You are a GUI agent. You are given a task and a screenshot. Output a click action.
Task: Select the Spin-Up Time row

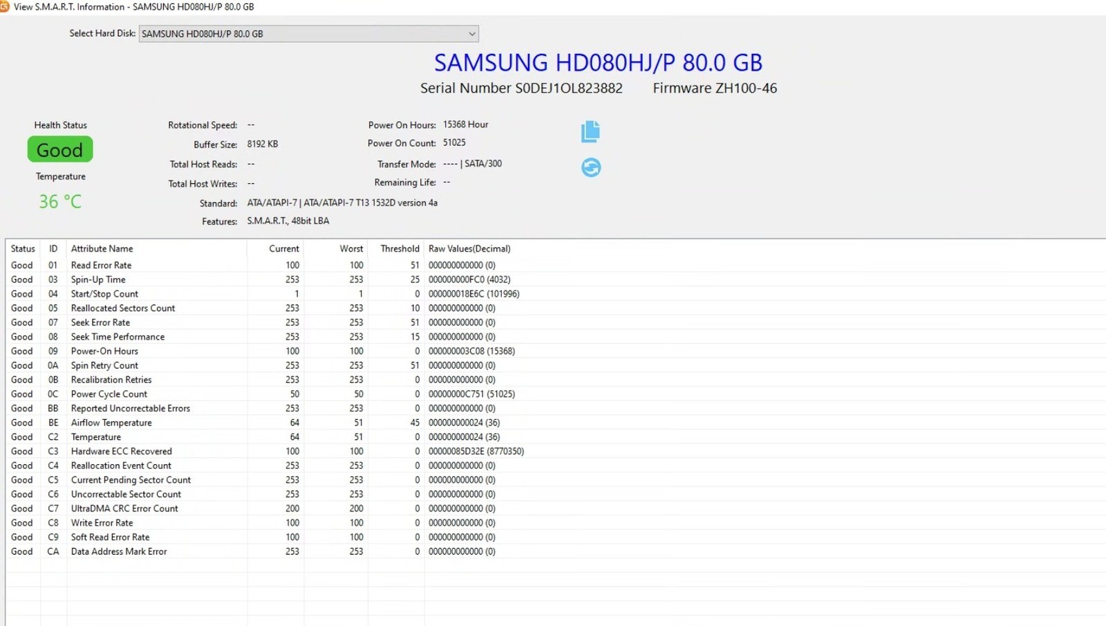556,279
